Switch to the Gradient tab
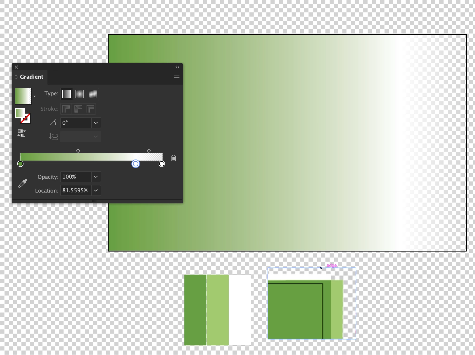 [x=31, y=77]
